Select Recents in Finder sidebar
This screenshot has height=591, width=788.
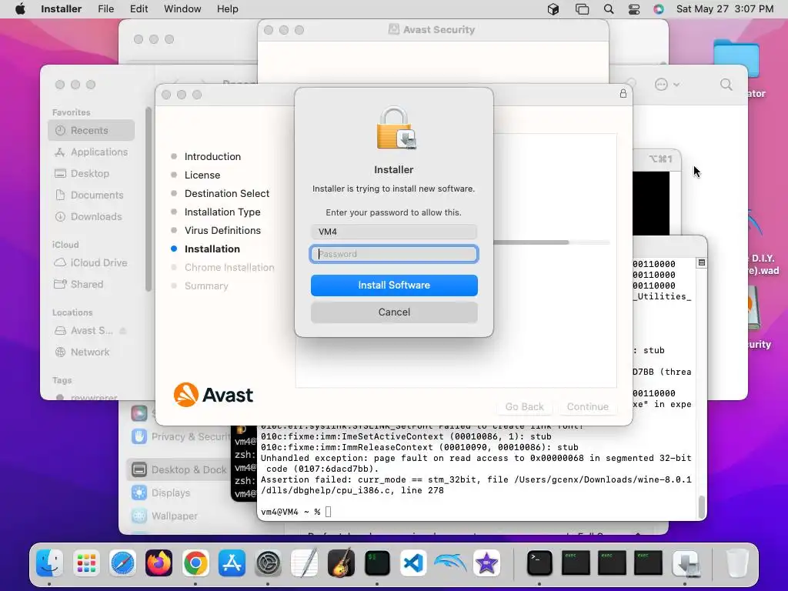91,130
